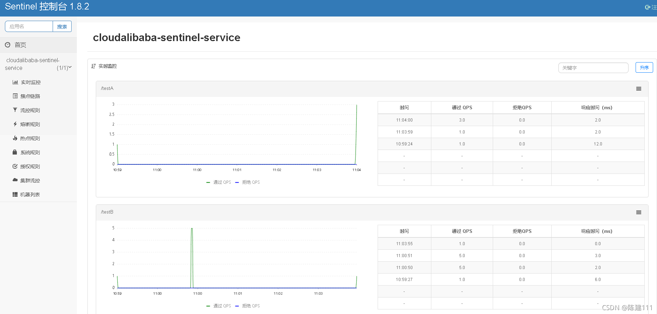Focus the 关键字 filter field
The height and width of the screenshot is (314, 657).
pyautogui.click(x=593, y=68)
